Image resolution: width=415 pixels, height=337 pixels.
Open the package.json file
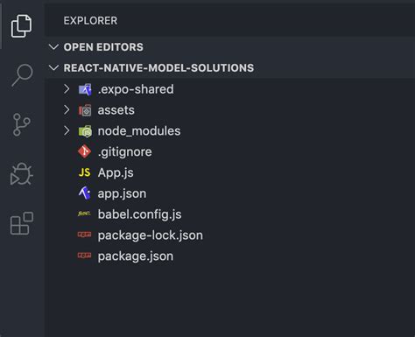(136, 256)
